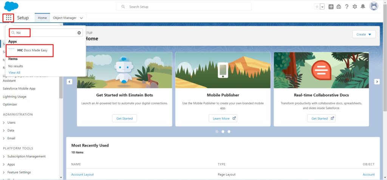The width and height of the screenshot is (387, 180).
Task: Open the global actions plus icon
Action: point(331,7)
